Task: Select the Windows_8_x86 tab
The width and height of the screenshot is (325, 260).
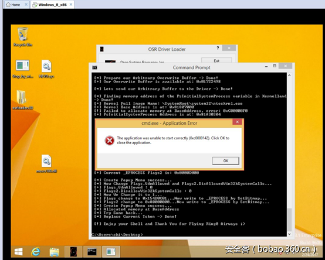Action: coord(52,5)
